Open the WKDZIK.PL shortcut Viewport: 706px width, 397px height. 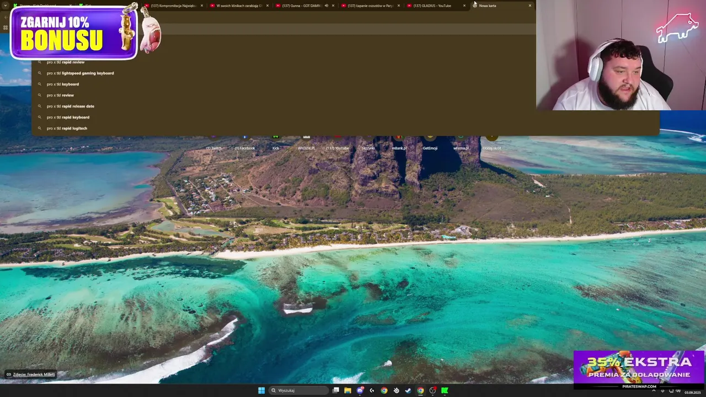(307, 143)
